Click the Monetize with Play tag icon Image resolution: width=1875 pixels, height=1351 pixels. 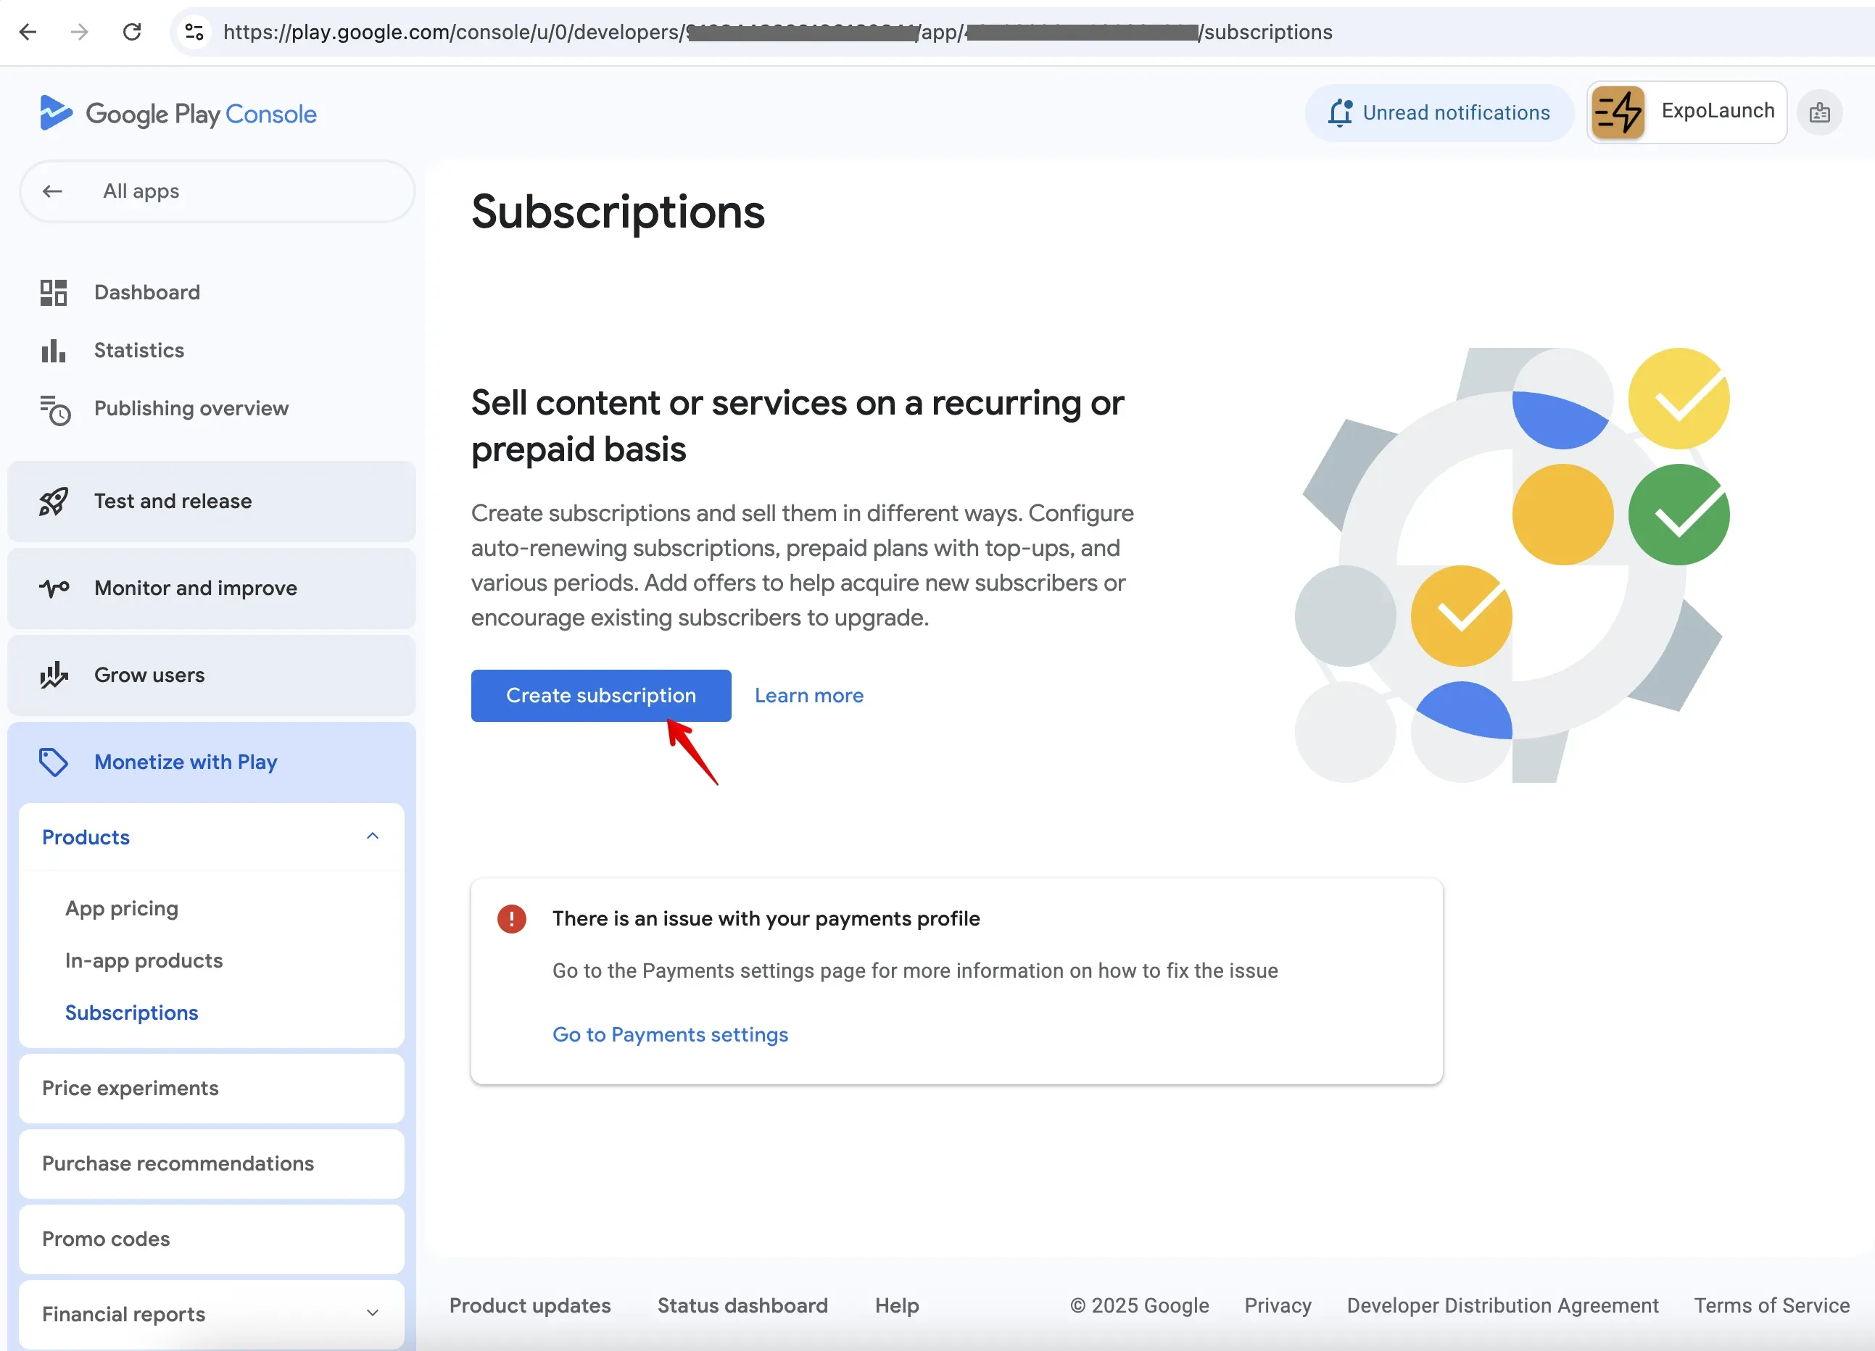pyautogui.click(x=54, y=762)
